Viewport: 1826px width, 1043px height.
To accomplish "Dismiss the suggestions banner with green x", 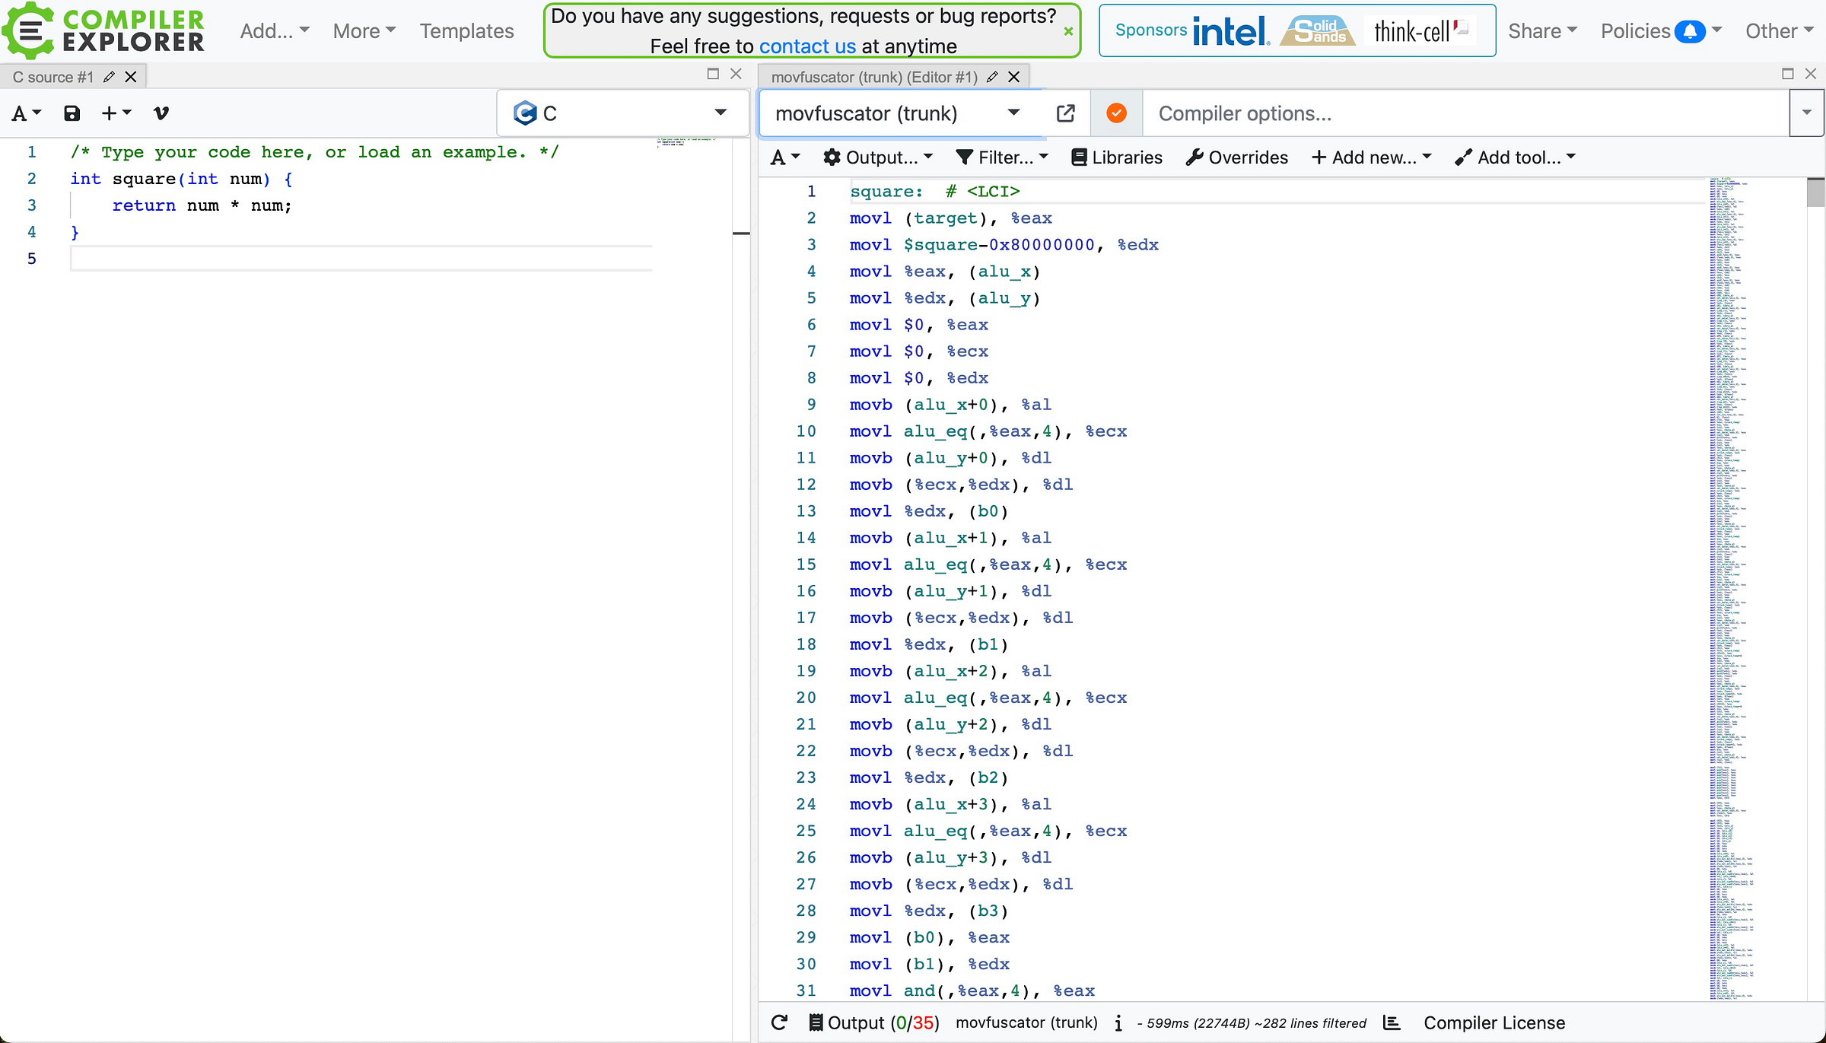I will pyautogui.click(x=1068, y=31).
